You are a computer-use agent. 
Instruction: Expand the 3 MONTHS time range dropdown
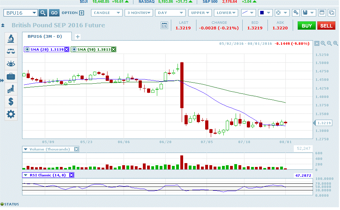click(x=139, y=13)
